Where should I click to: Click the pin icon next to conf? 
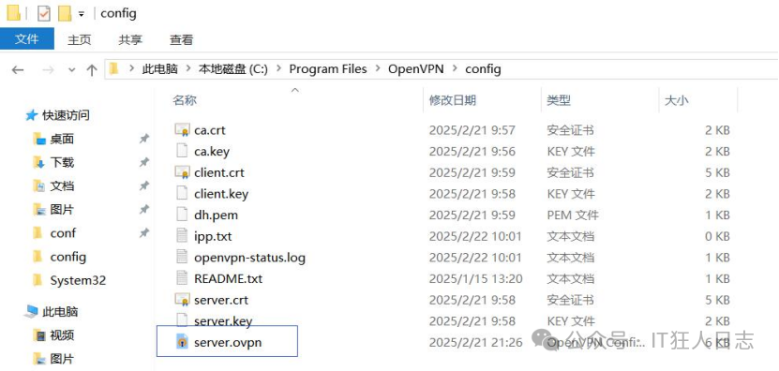click(144, 233)
